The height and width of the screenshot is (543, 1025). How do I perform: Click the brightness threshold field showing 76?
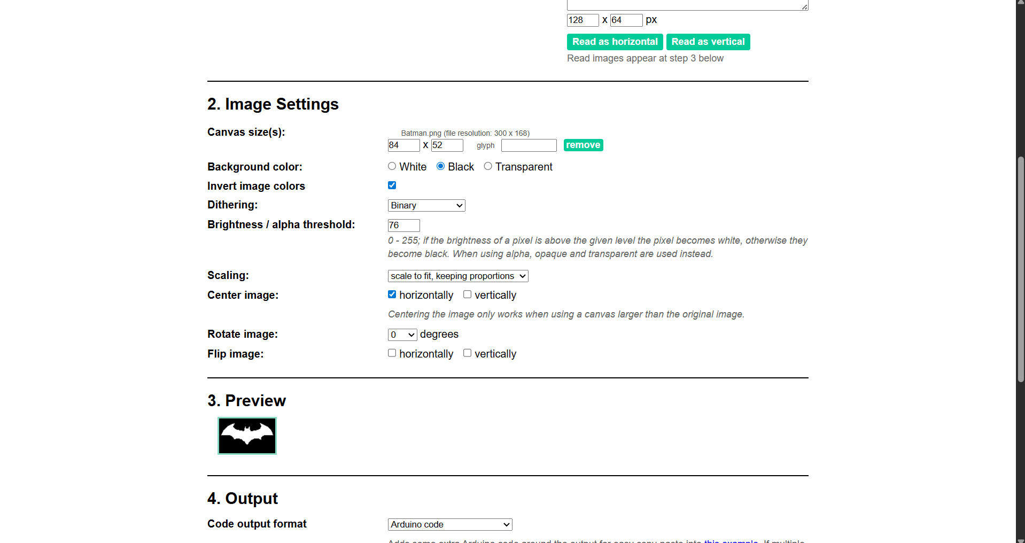click(x=404, y=226)
